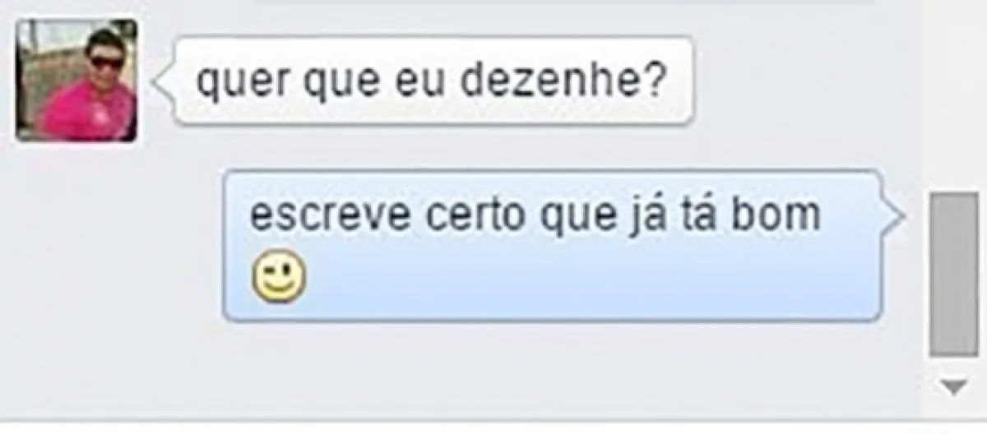Select the "quer que eu dezenhe?" message bubble

[x=433, y=81]
